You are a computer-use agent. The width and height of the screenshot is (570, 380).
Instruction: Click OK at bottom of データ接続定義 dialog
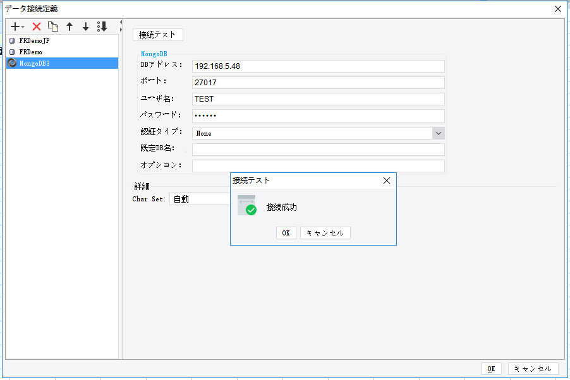(492, 369)
